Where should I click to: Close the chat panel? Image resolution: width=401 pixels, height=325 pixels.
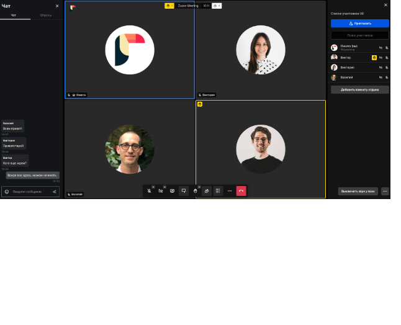click(x=57, y=6)
